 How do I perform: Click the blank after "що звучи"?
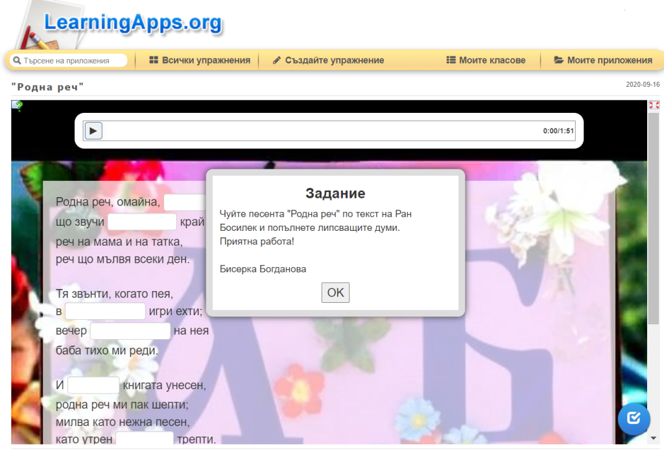pyautogui.click(x=142, y=222)
